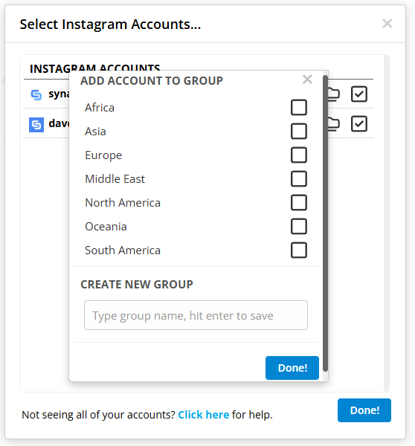The image size is (415, 446).
Task: Check the Asia group checkbox
Action: tap(299, 131)
